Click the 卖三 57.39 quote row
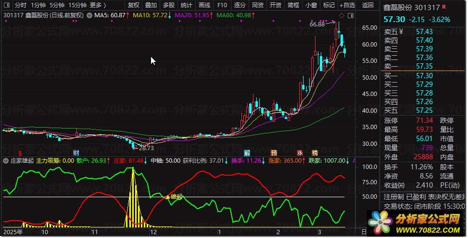468x238 pixels. pyautogui.click(x=423, y=49)
